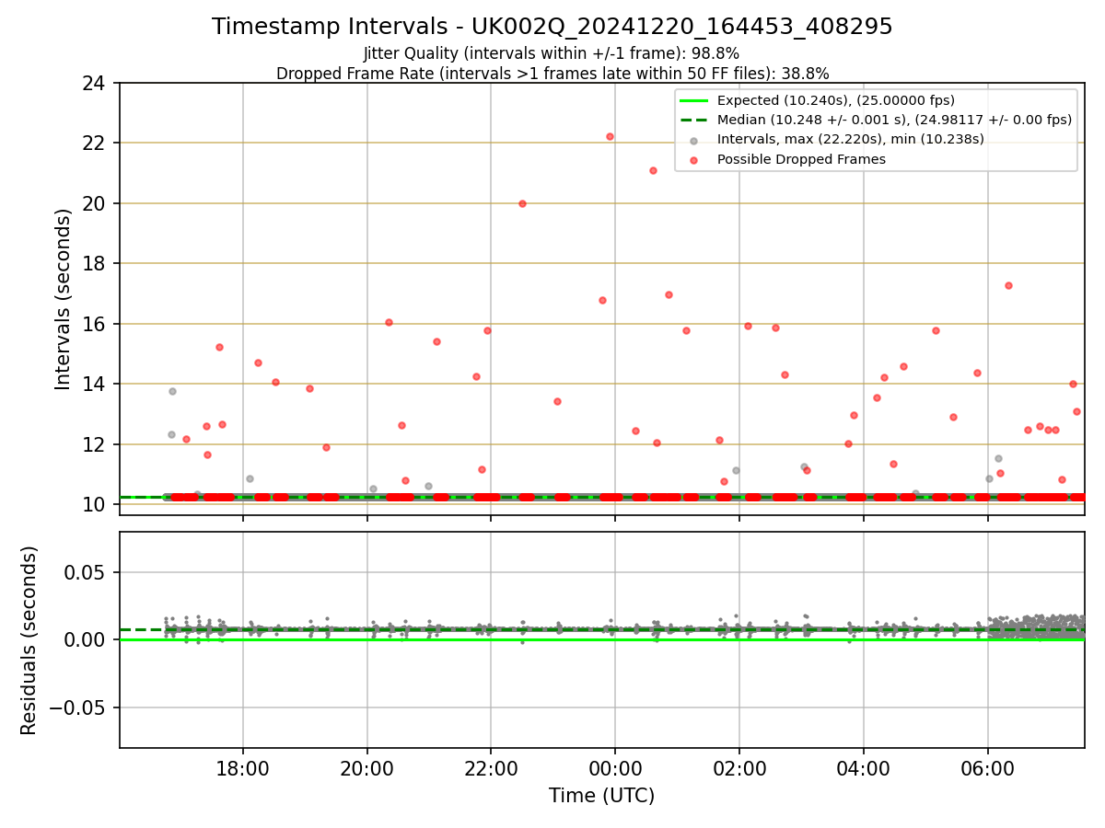Click the "Intervals (seconds)" y-axis label

63,298
